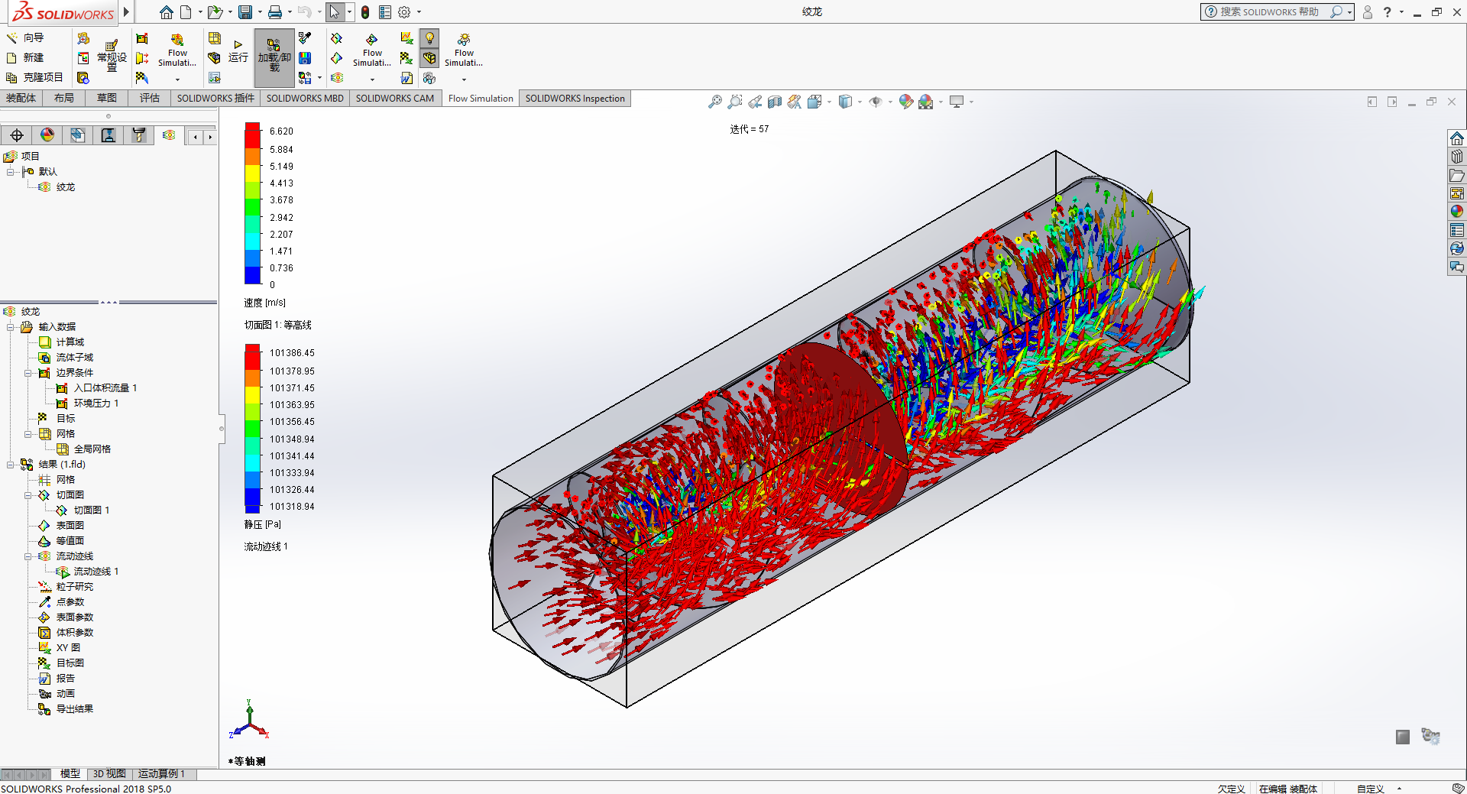Click the Save floppy disk icon
1467x794 pixels.
pos(245,12)
